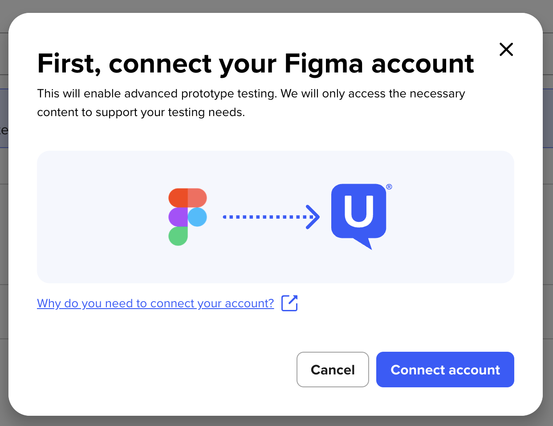
Task: Close the Figma connection dialog
Action: point(506,49)
